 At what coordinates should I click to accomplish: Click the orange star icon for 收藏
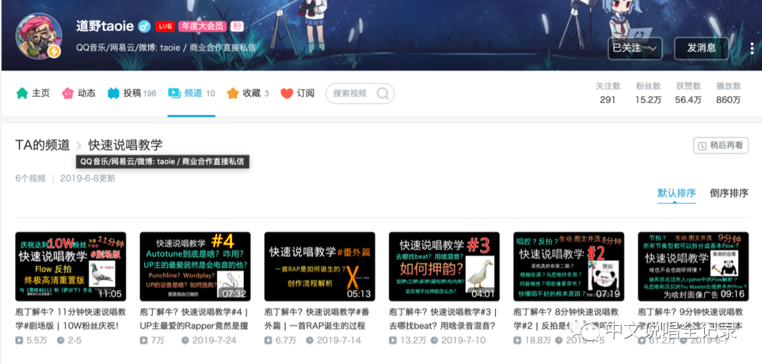[x=233, y=93]
